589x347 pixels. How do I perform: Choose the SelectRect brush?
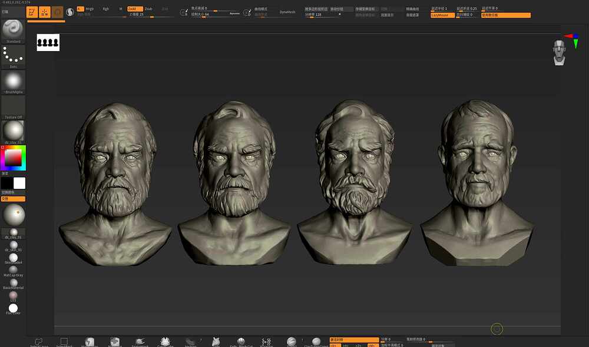tap(64, 342)
